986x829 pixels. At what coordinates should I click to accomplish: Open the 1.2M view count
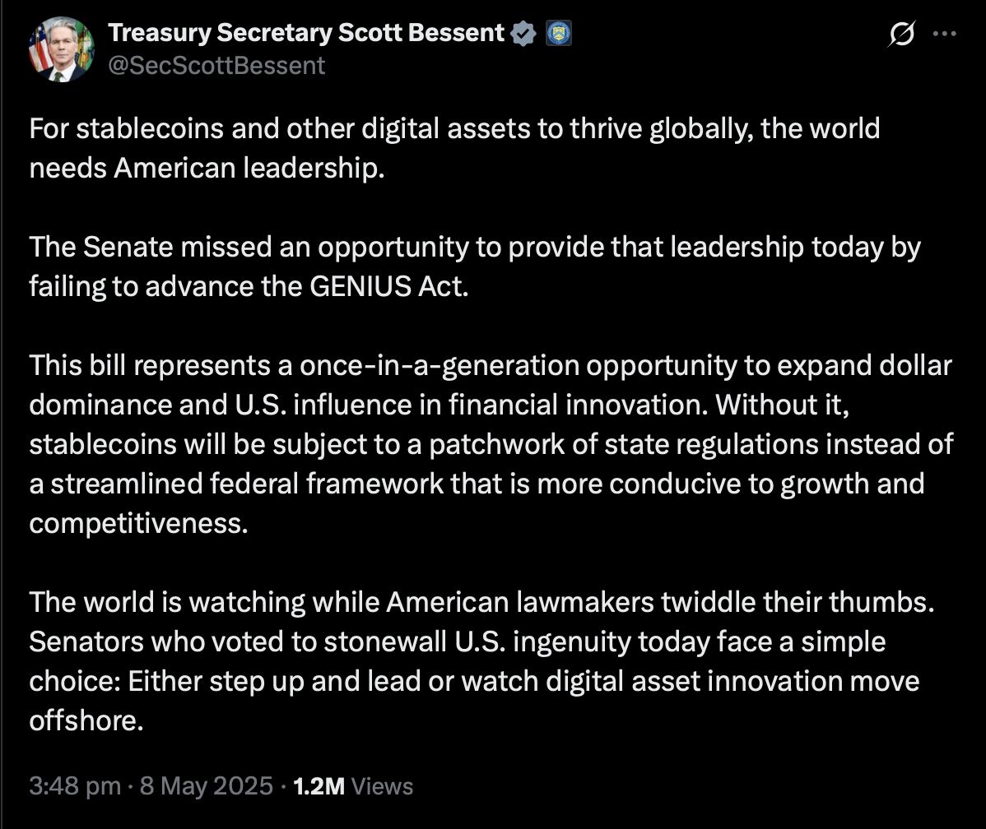[319, 786]
